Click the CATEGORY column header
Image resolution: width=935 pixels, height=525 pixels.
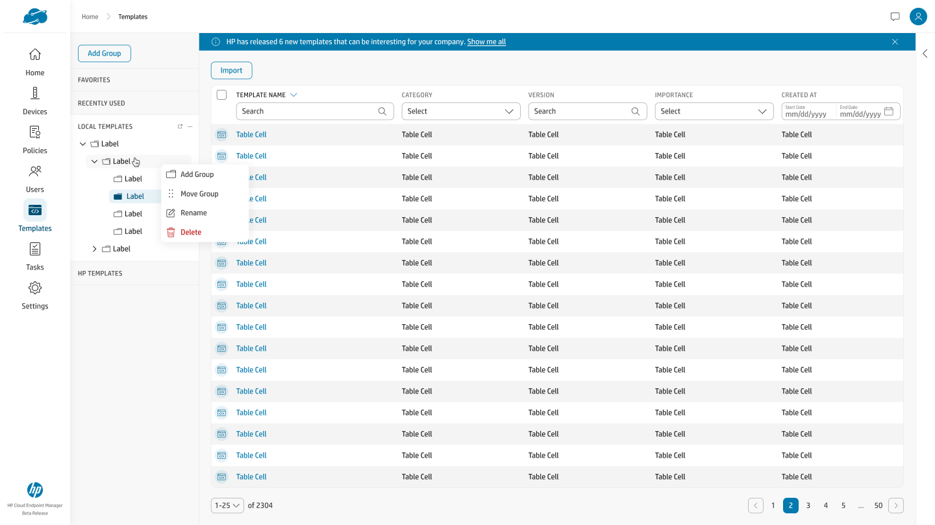tap(417, 95)
